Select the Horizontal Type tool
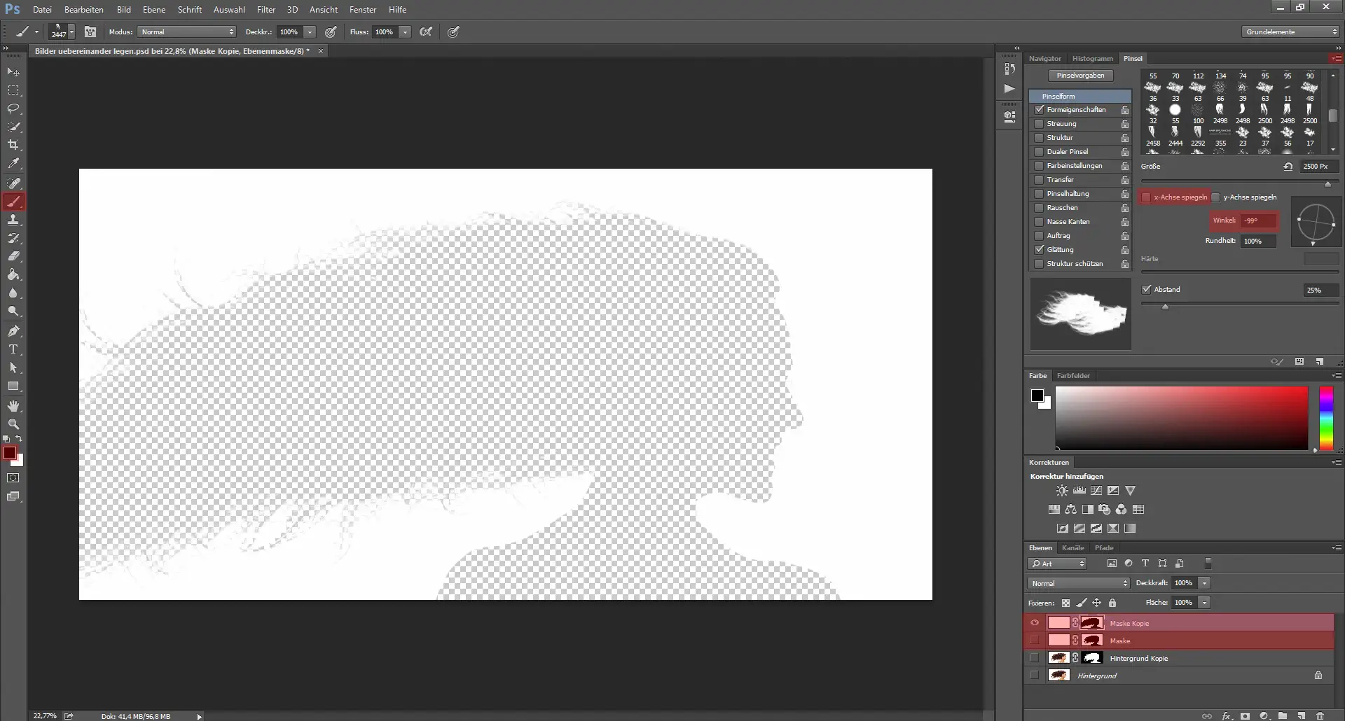The height and width of the screenshot is (721, 1345). (13, 349)
